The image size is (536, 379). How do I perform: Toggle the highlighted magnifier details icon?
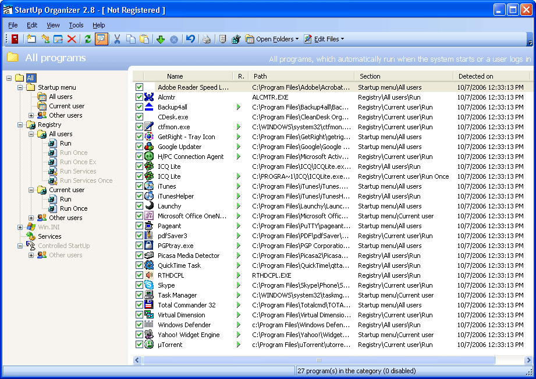coord(101,39)
